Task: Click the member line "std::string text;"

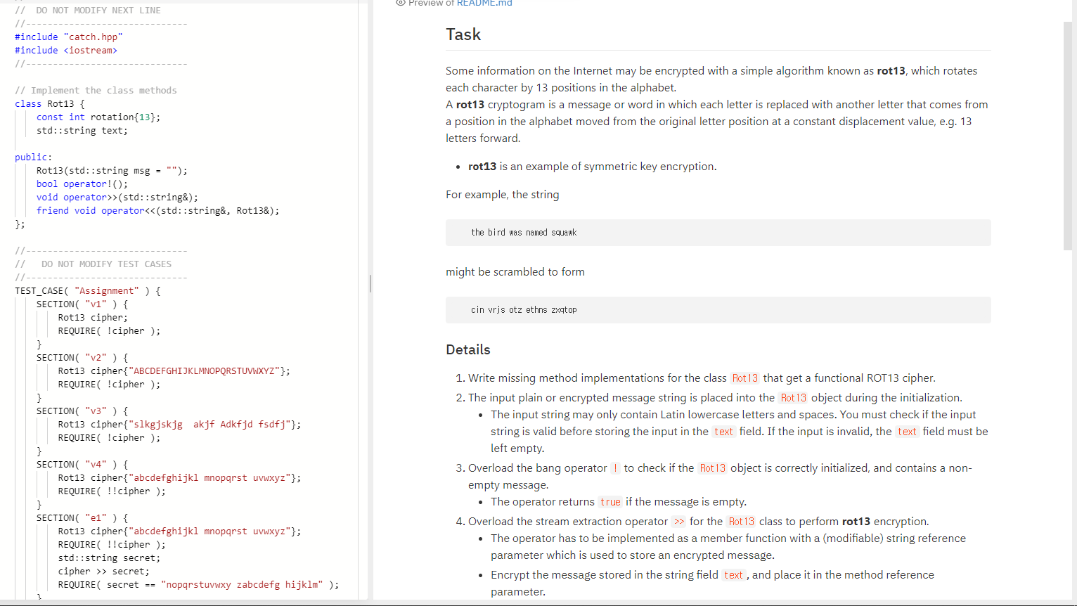Action: (82, 131)
